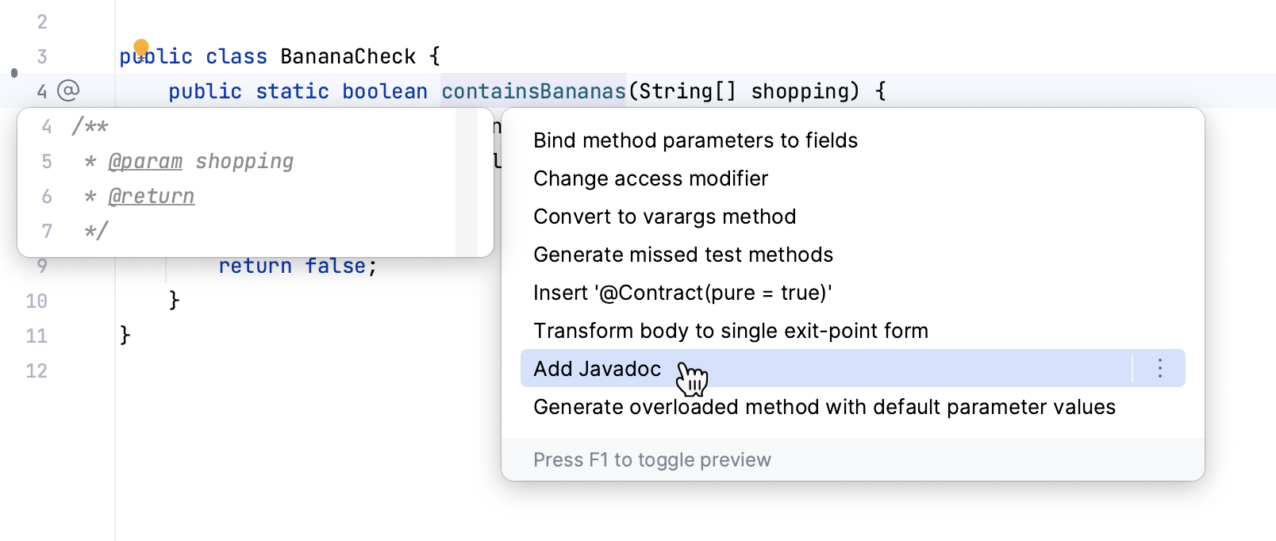Click the "return false;" statement on line 9
The width and height of the screenshot is (1276, 541).
point(298,265)
